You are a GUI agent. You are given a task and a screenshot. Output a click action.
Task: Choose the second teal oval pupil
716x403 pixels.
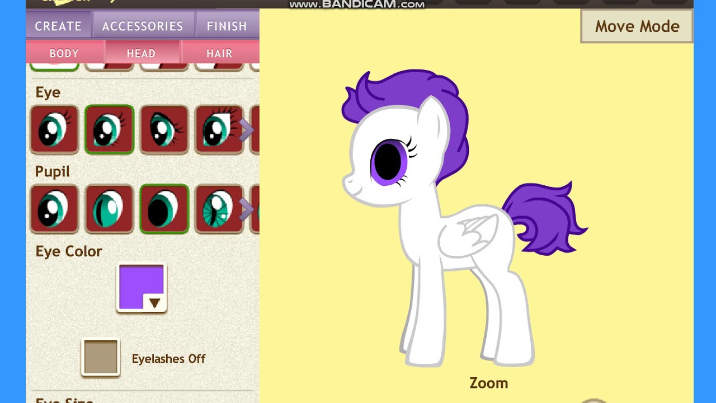[109, 209]
